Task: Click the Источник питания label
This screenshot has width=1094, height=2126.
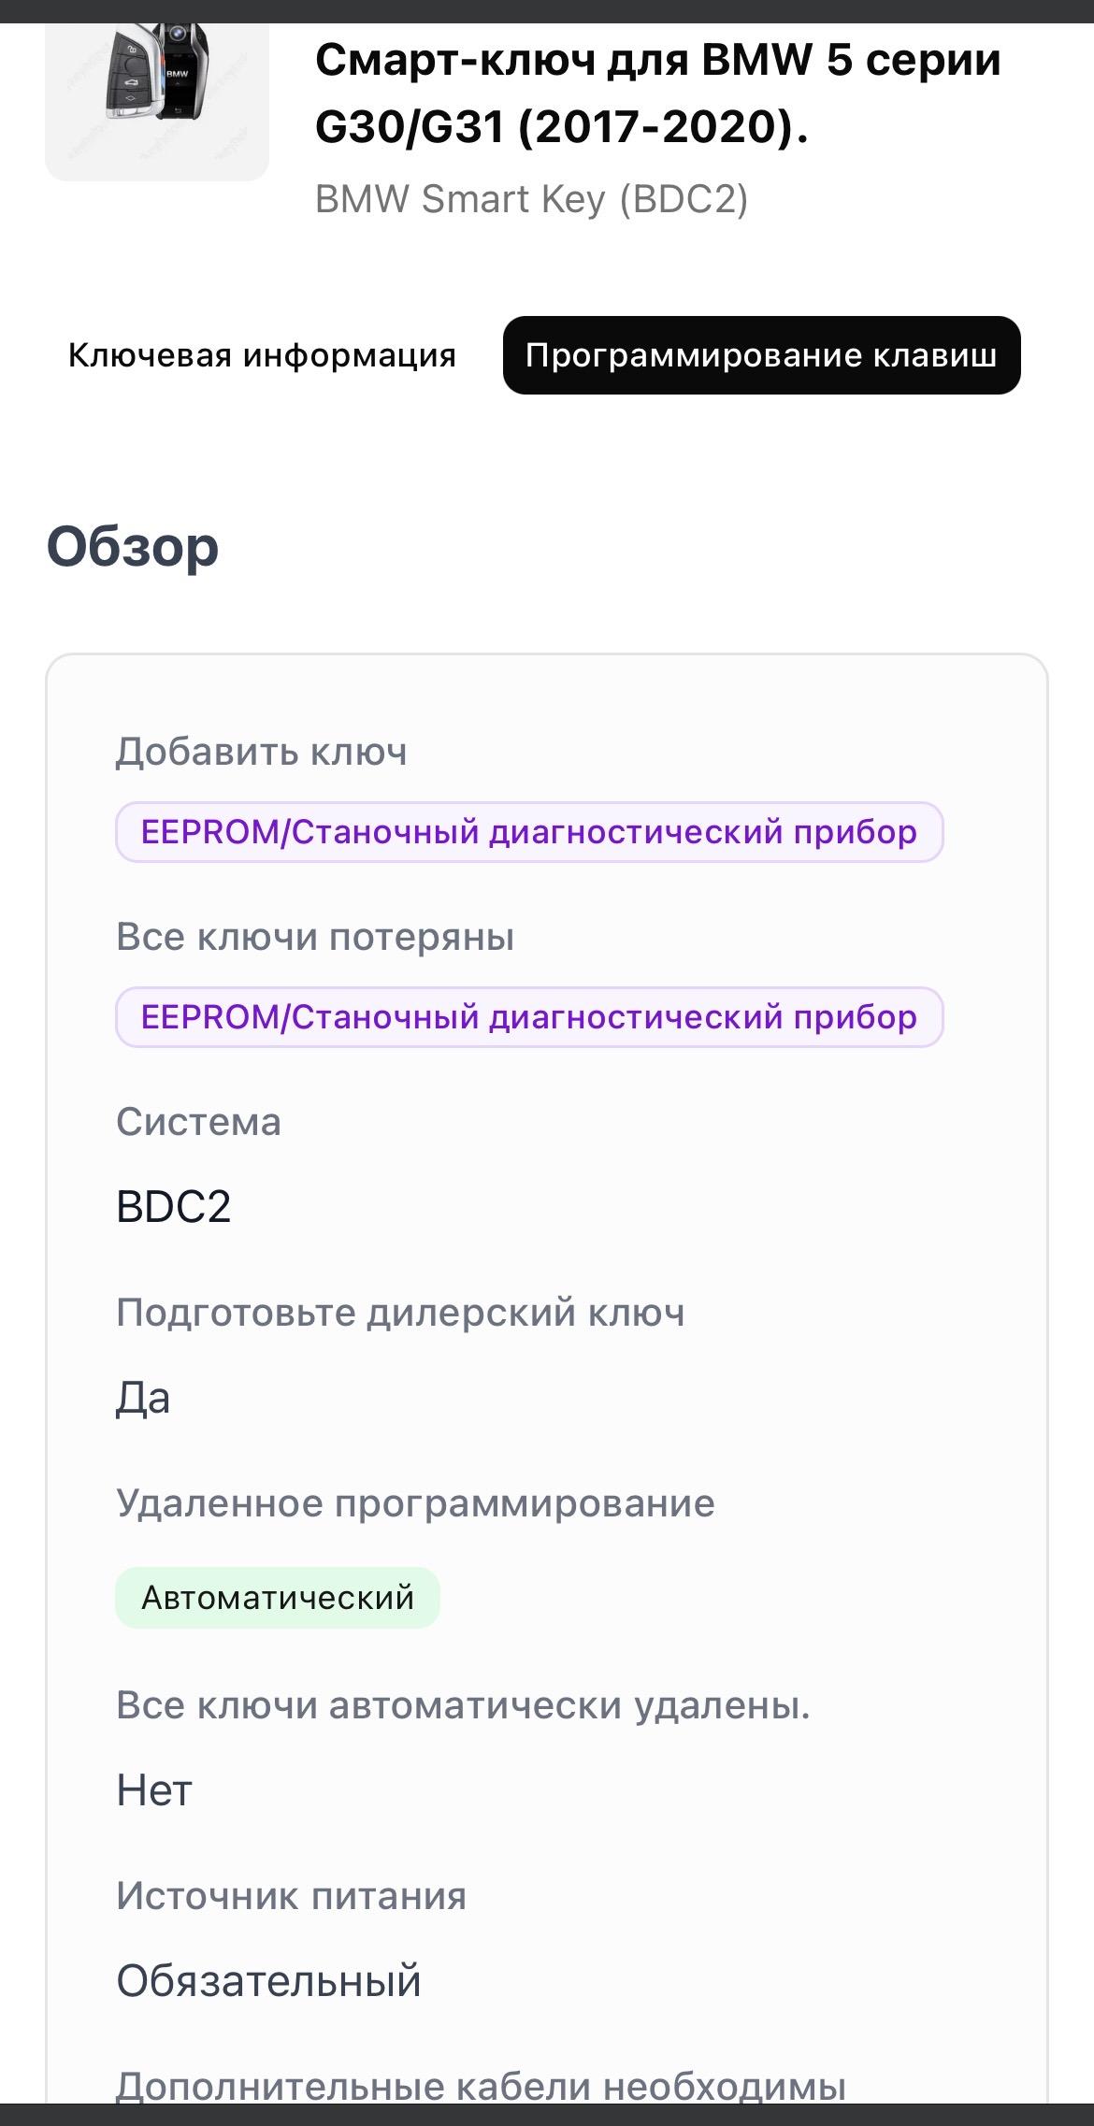Action: pos(291,1896)
